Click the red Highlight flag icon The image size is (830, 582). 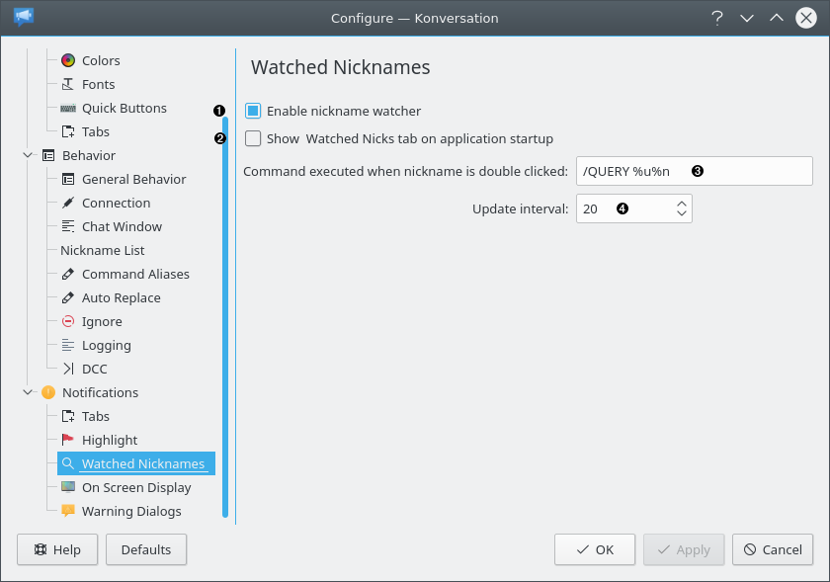coord(68,440)
